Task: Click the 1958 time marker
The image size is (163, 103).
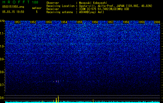Action: tap(126, 22)
